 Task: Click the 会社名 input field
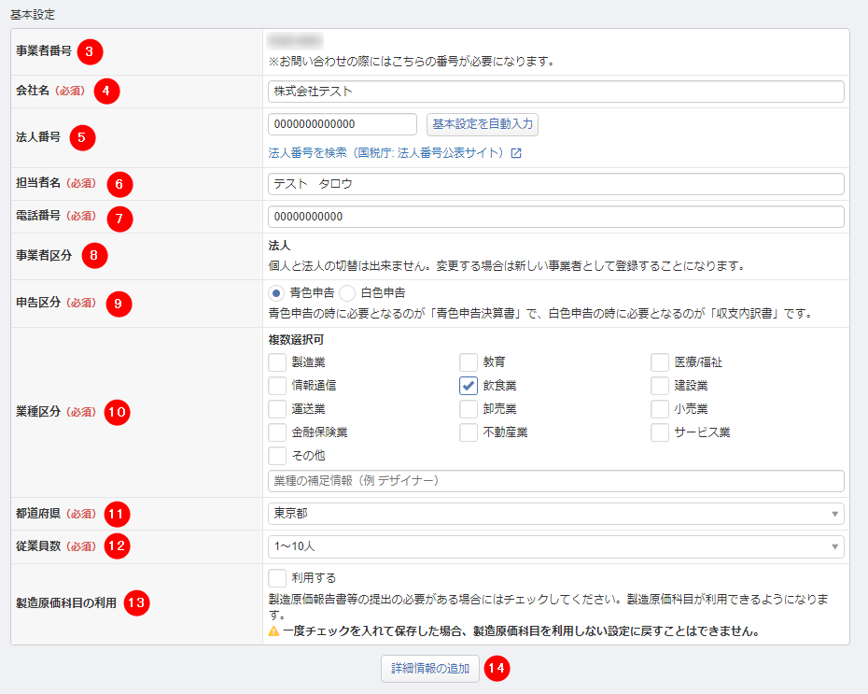click(555, 92)
